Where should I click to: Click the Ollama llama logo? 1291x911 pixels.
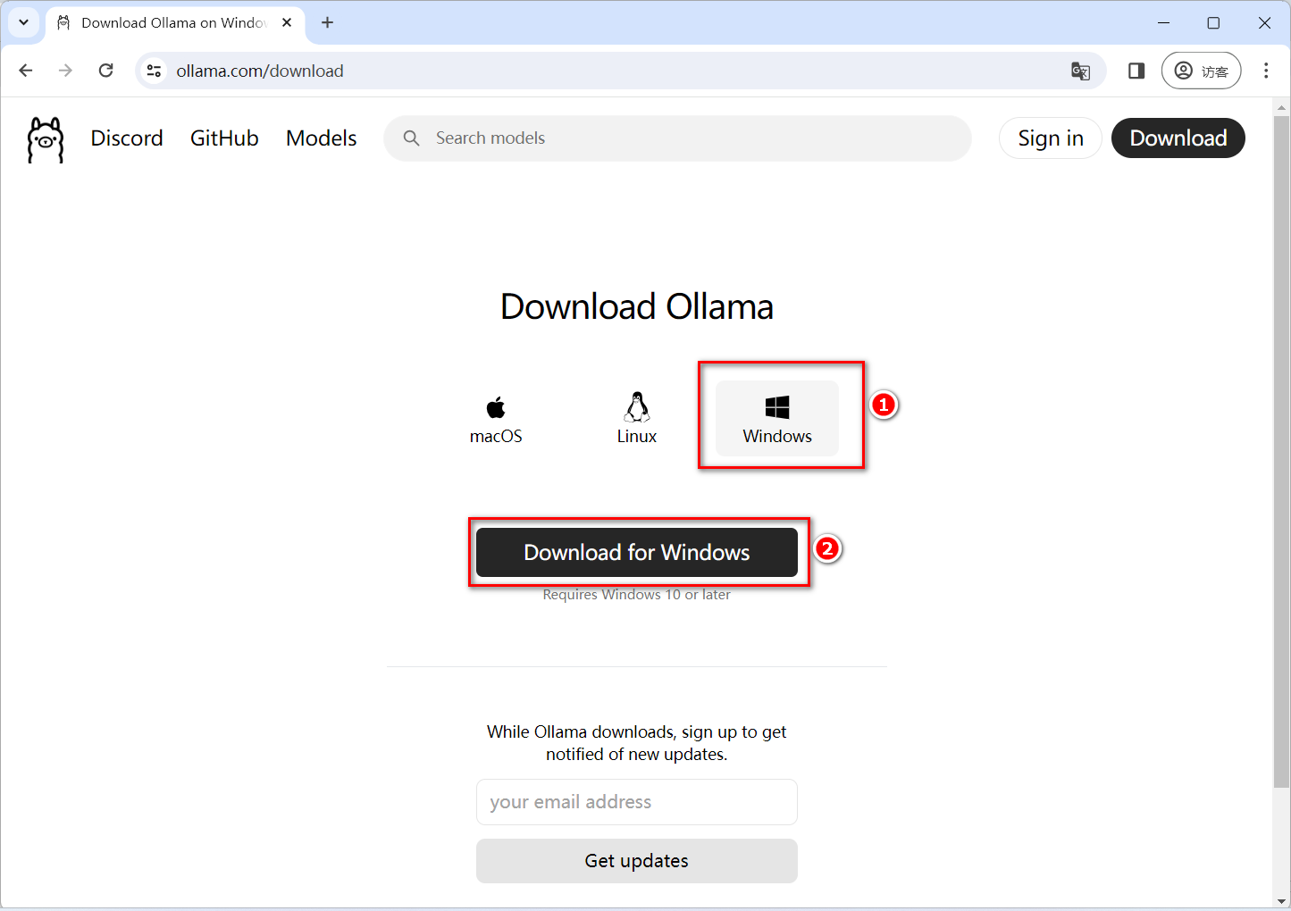click(x=46, y=139)
